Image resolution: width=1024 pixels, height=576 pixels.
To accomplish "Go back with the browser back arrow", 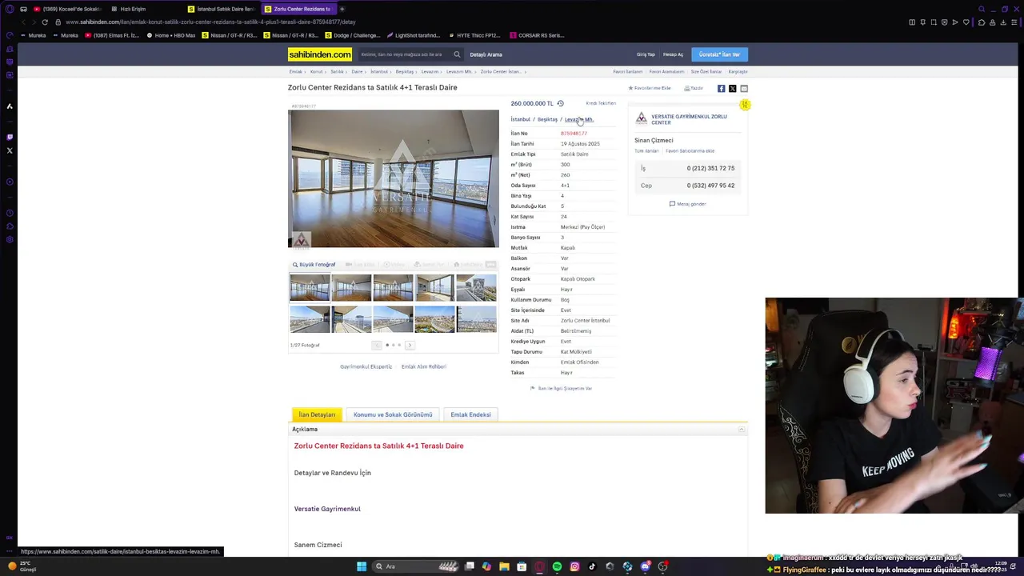I will click(22, 22).
